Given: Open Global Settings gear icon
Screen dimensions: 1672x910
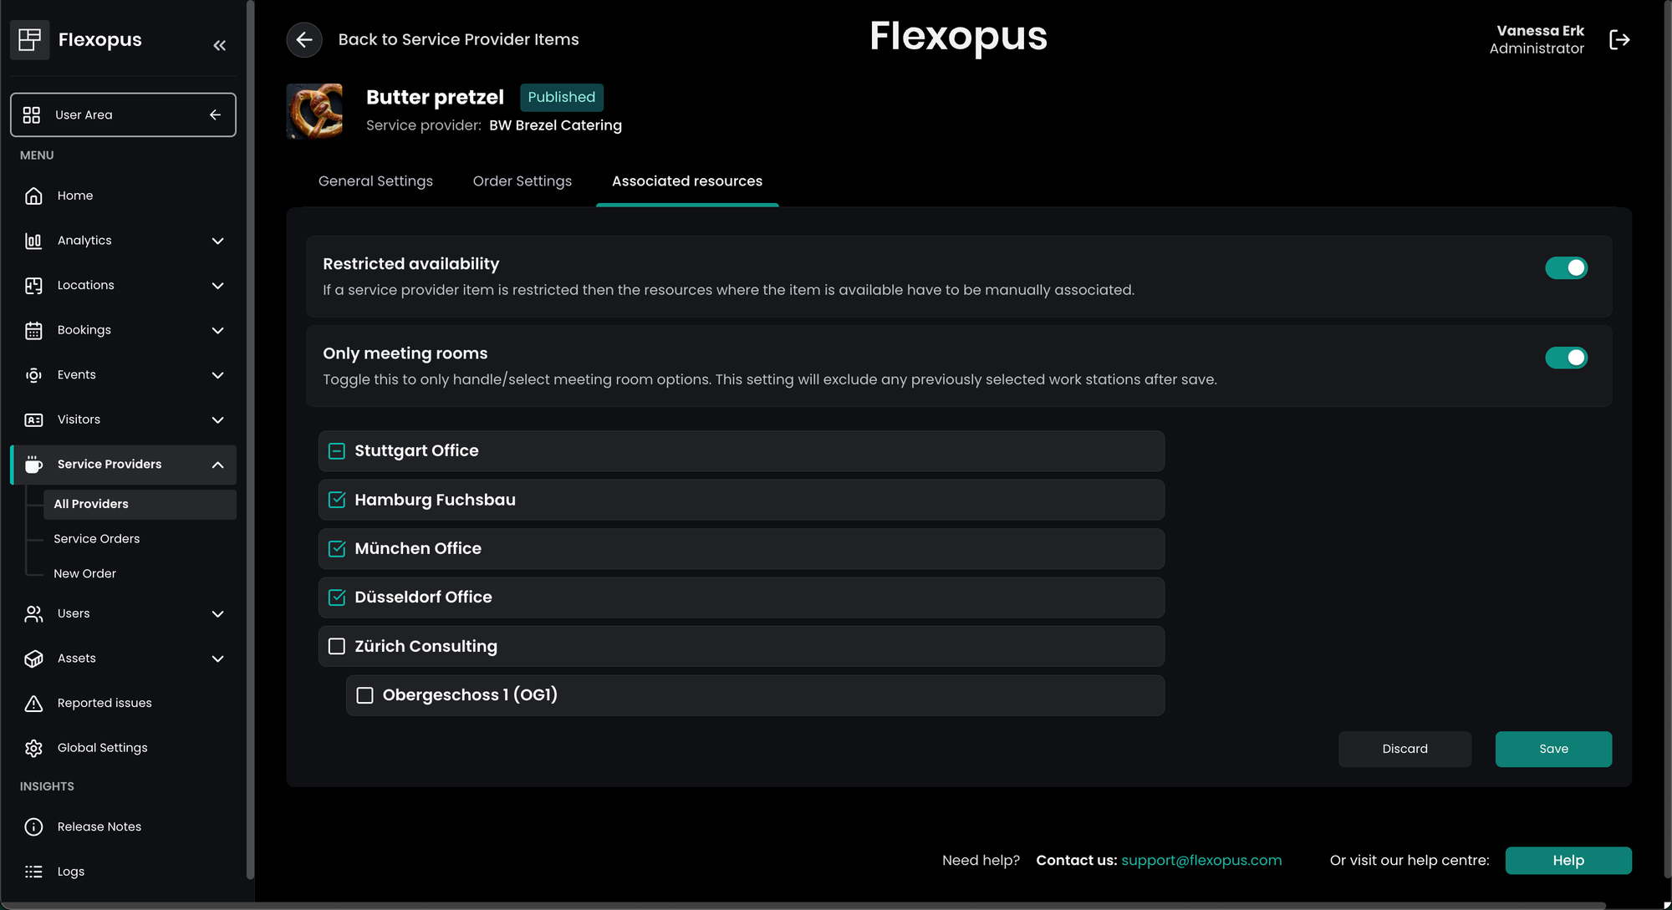Looking at the screenshot, I should point(33,748).
